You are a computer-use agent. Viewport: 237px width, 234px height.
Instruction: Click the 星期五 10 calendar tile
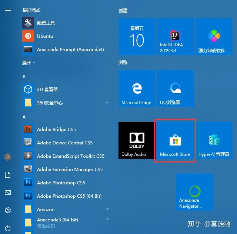pos(137,37)
